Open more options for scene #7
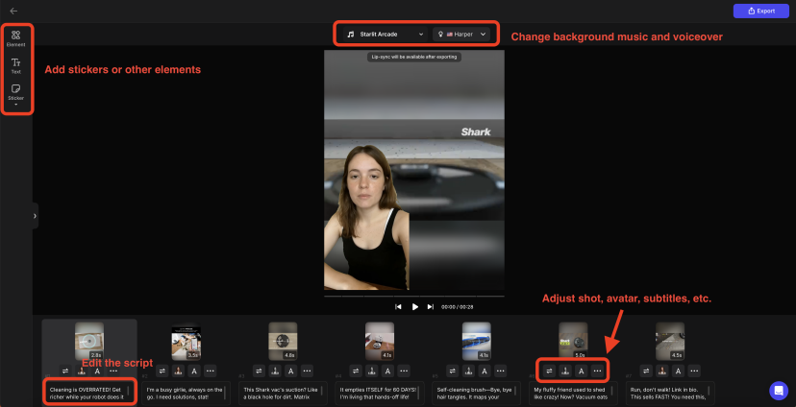 click(x=694, y=371)
